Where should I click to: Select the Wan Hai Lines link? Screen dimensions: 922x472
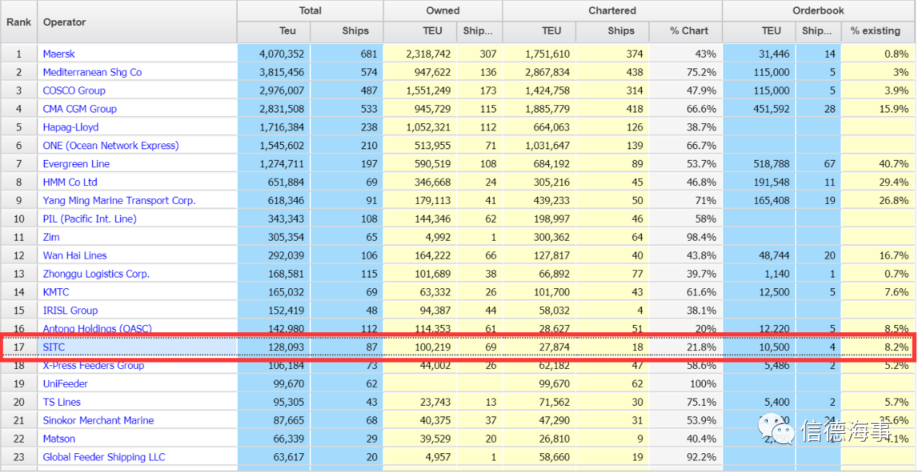pyautogui.click(x=75, y=255)
